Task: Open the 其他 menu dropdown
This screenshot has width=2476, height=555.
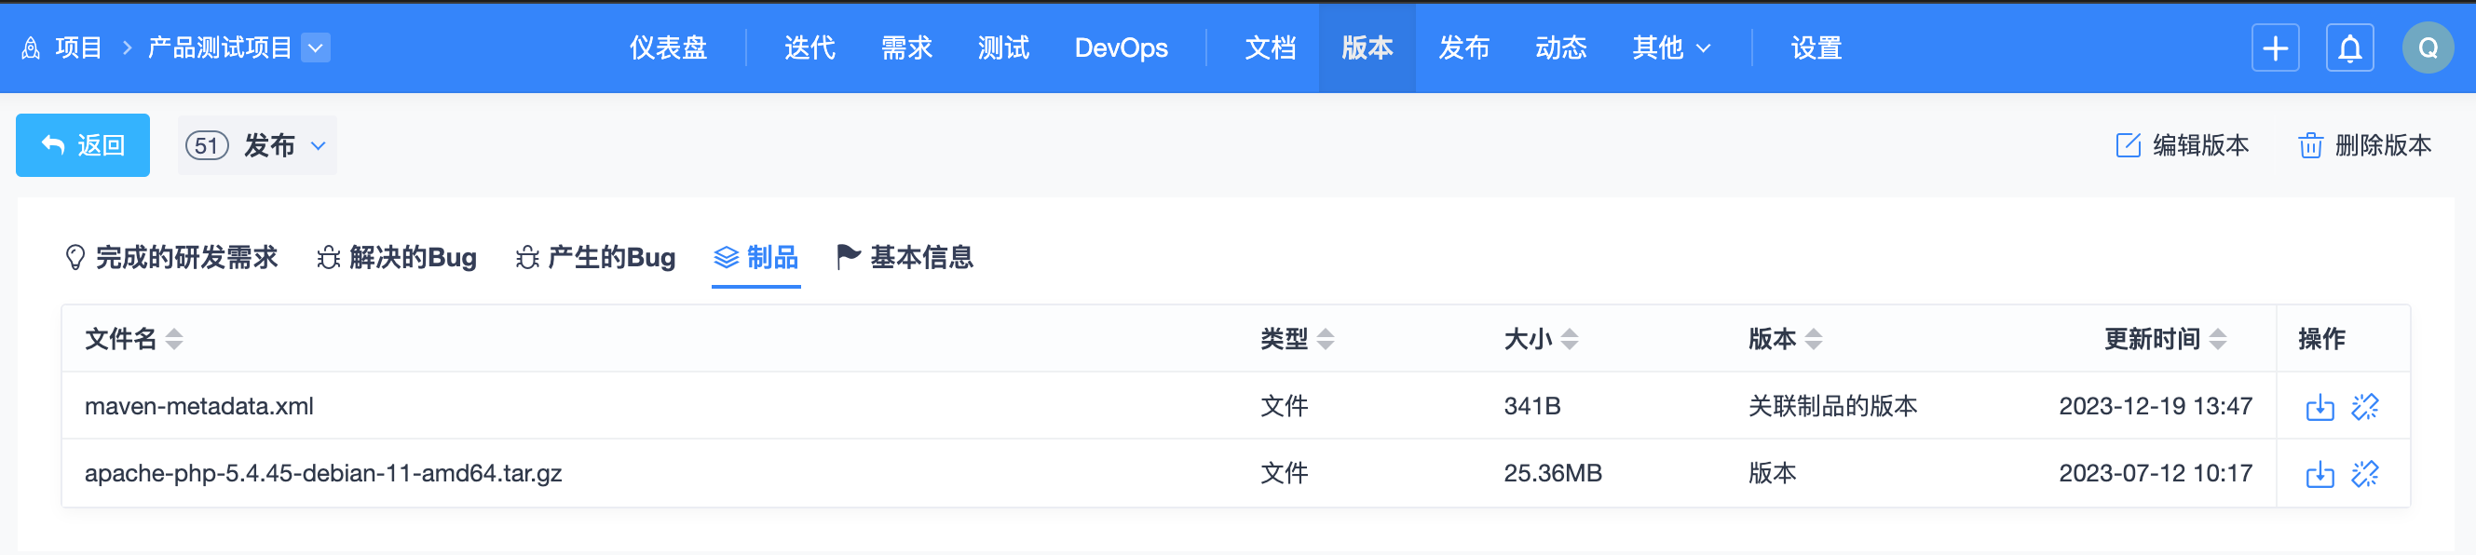Action: pyautogui.click(x=1670, y=48)
